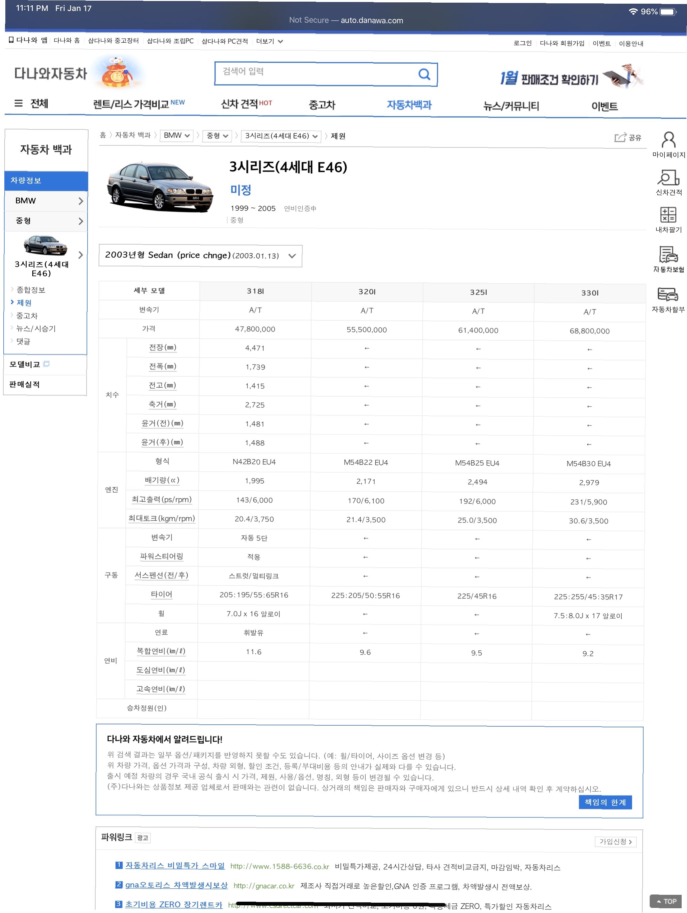687x913 pixels.
Task: Open the 자동차리스 비밀특가 스마일 link
Action: tap(174, 865)
